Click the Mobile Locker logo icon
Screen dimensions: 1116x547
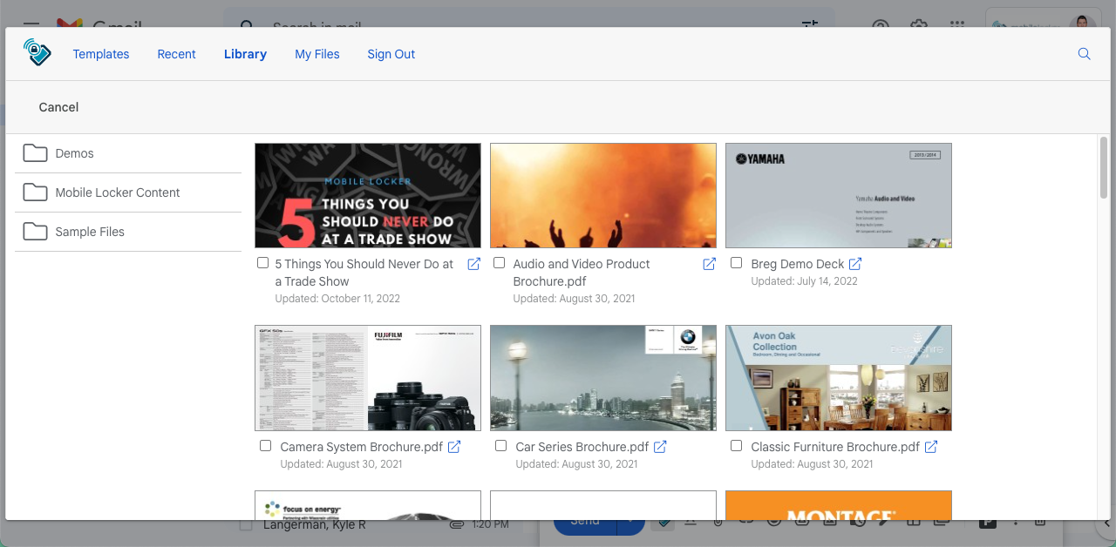(37, 53)
